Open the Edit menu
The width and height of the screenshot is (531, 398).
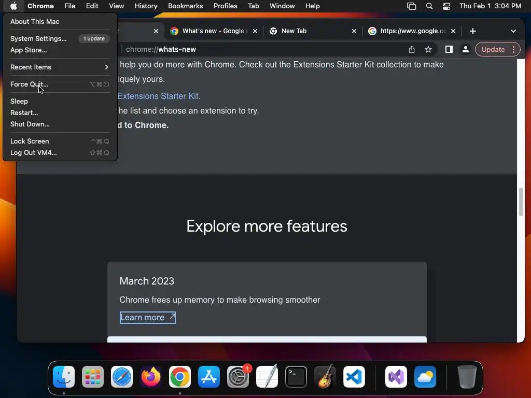click(x=92, y=6)
